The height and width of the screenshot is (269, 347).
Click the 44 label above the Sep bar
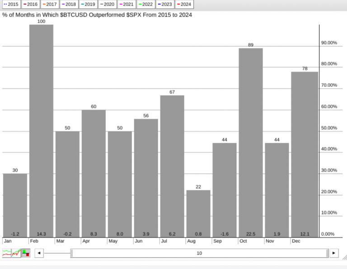tap(225, 140)
